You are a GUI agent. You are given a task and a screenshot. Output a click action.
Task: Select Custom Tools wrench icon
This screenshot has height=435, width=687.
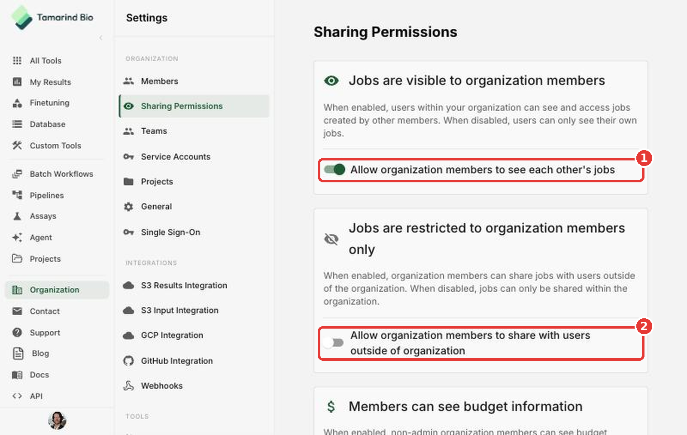(17, 145)
